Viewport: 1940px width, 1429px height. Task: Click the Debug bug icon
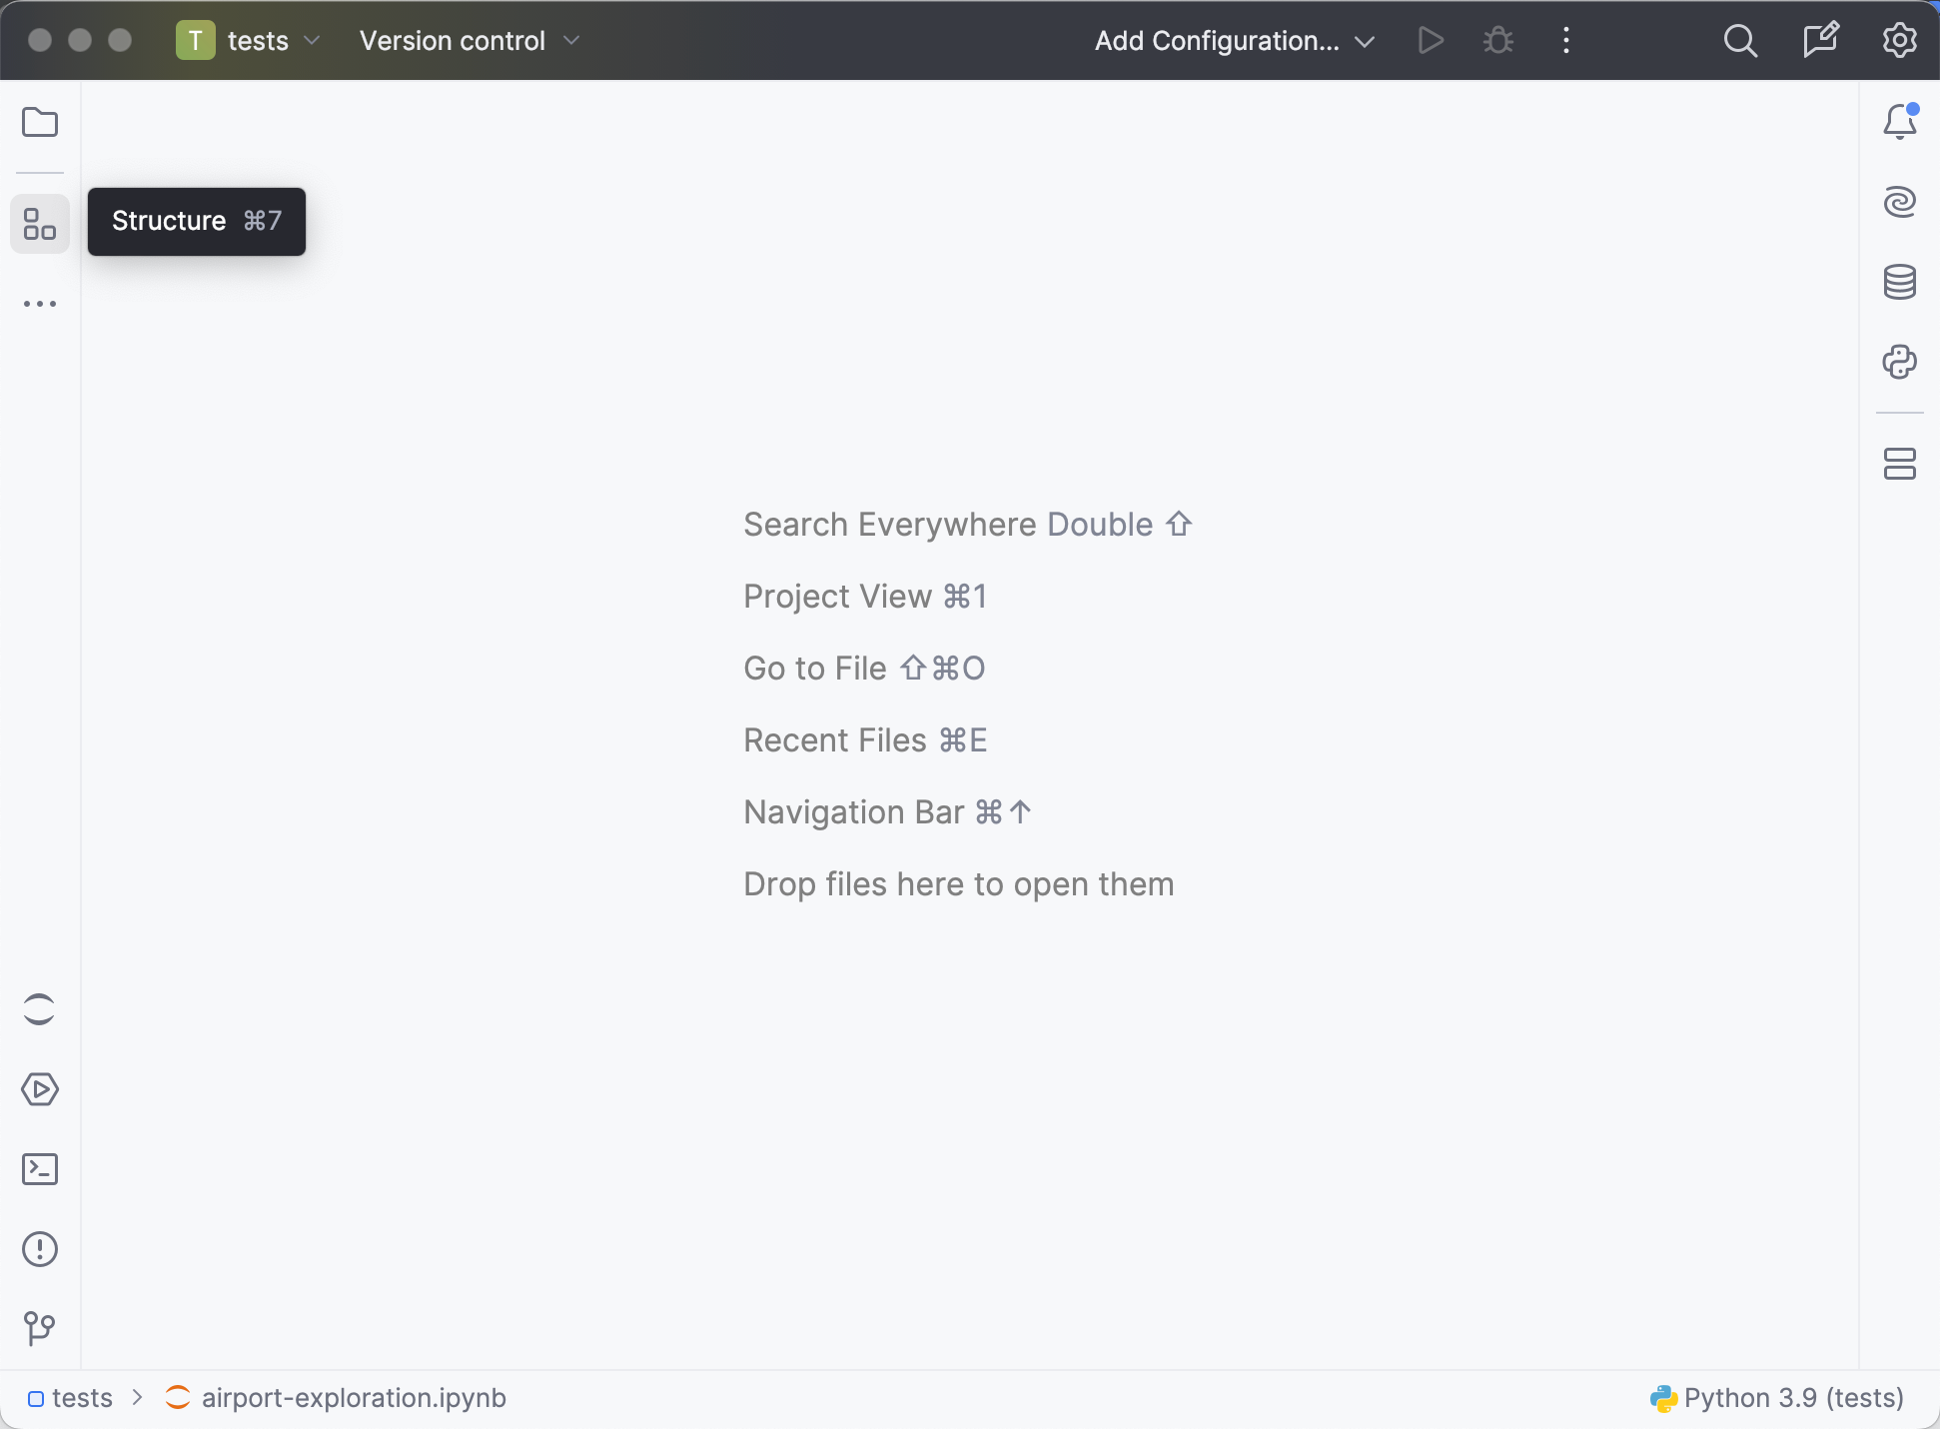point(1498,40)
